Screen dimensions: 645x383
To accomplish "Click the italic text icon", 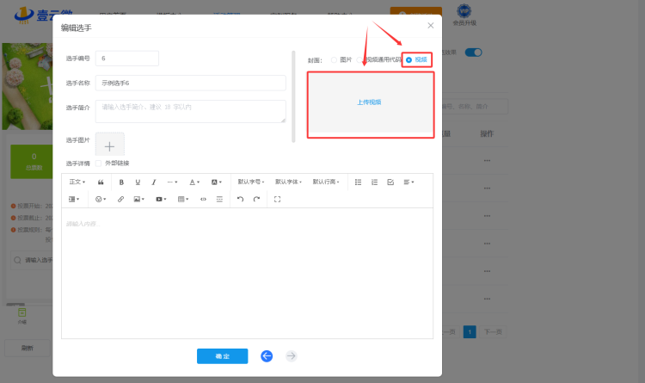I will 154,182.
